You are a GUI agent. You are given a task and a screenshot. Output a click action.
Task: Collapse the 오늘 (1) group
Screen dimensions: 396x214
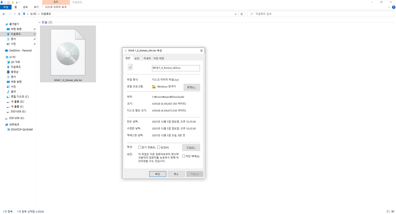39,22
